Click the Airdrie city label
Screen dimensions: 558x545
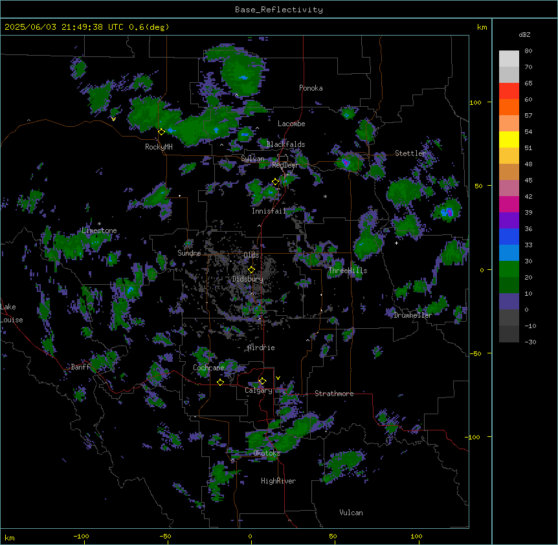[262, 348]
